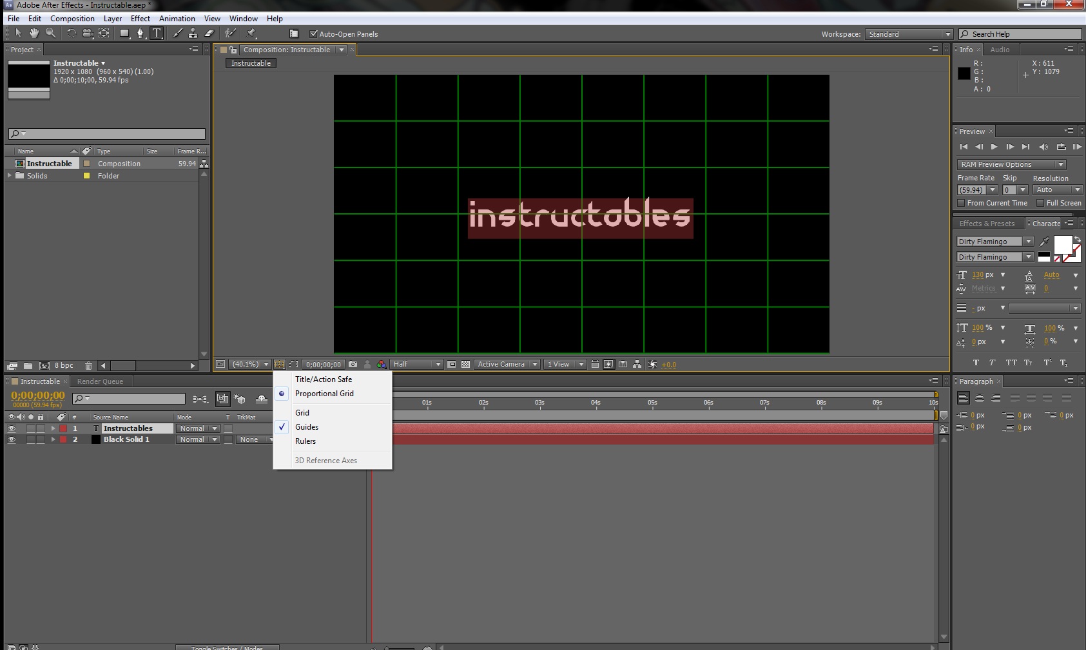
Task: Click the eyedropper in Character panel
Action: pyautogui.click(x=1044, y=242)
